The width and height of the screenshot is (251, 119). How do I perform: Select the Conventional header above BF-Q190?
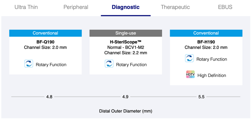tap(45, 33)
